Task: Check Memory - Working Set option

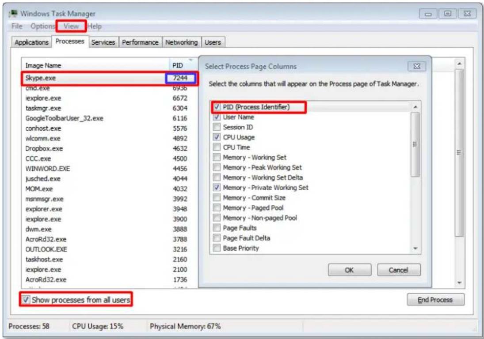Action: 217,158
